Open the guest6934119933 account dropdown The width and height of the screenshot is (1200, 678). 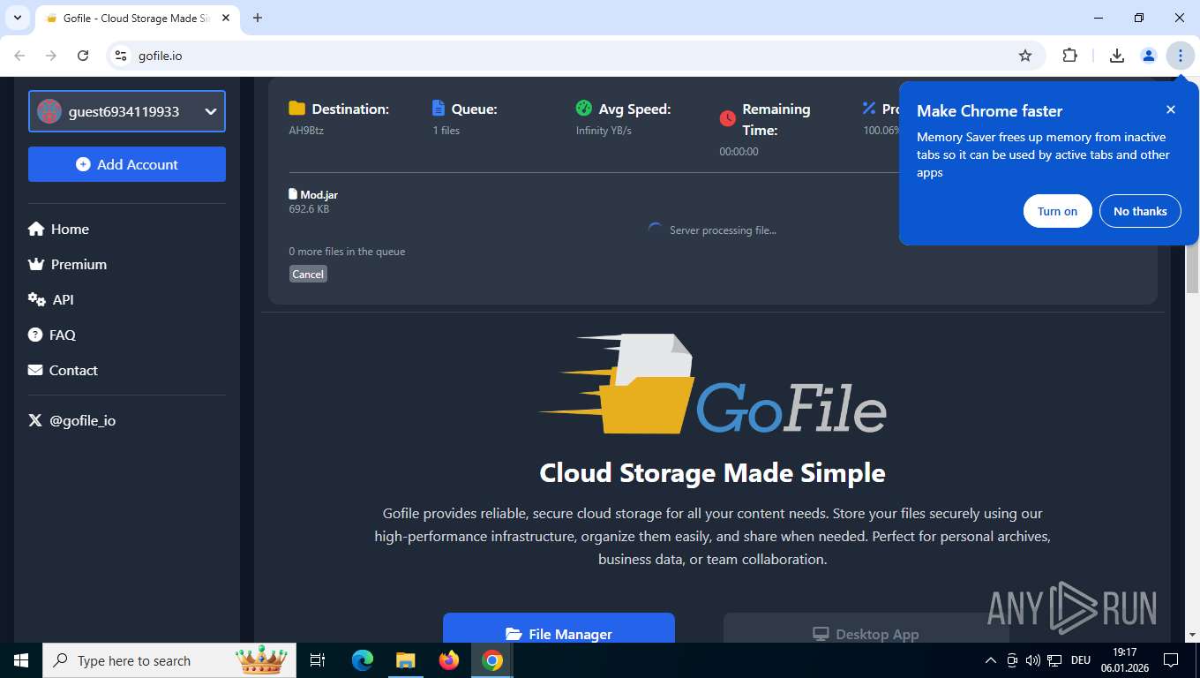(127, 111)
